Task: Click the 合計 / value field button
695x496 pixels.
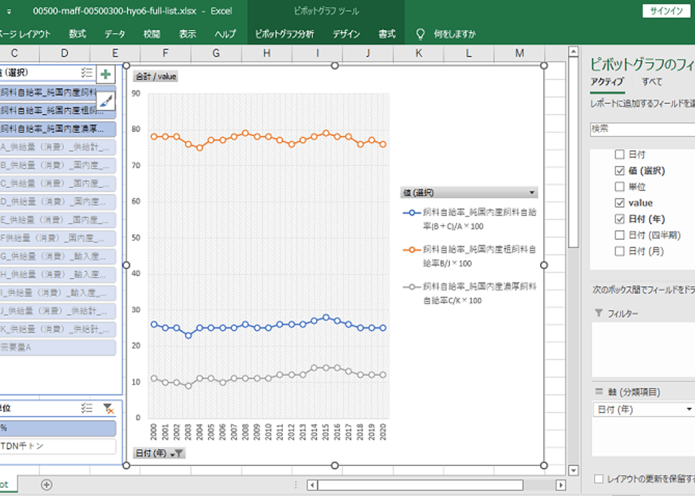Action: pos(156,77)
